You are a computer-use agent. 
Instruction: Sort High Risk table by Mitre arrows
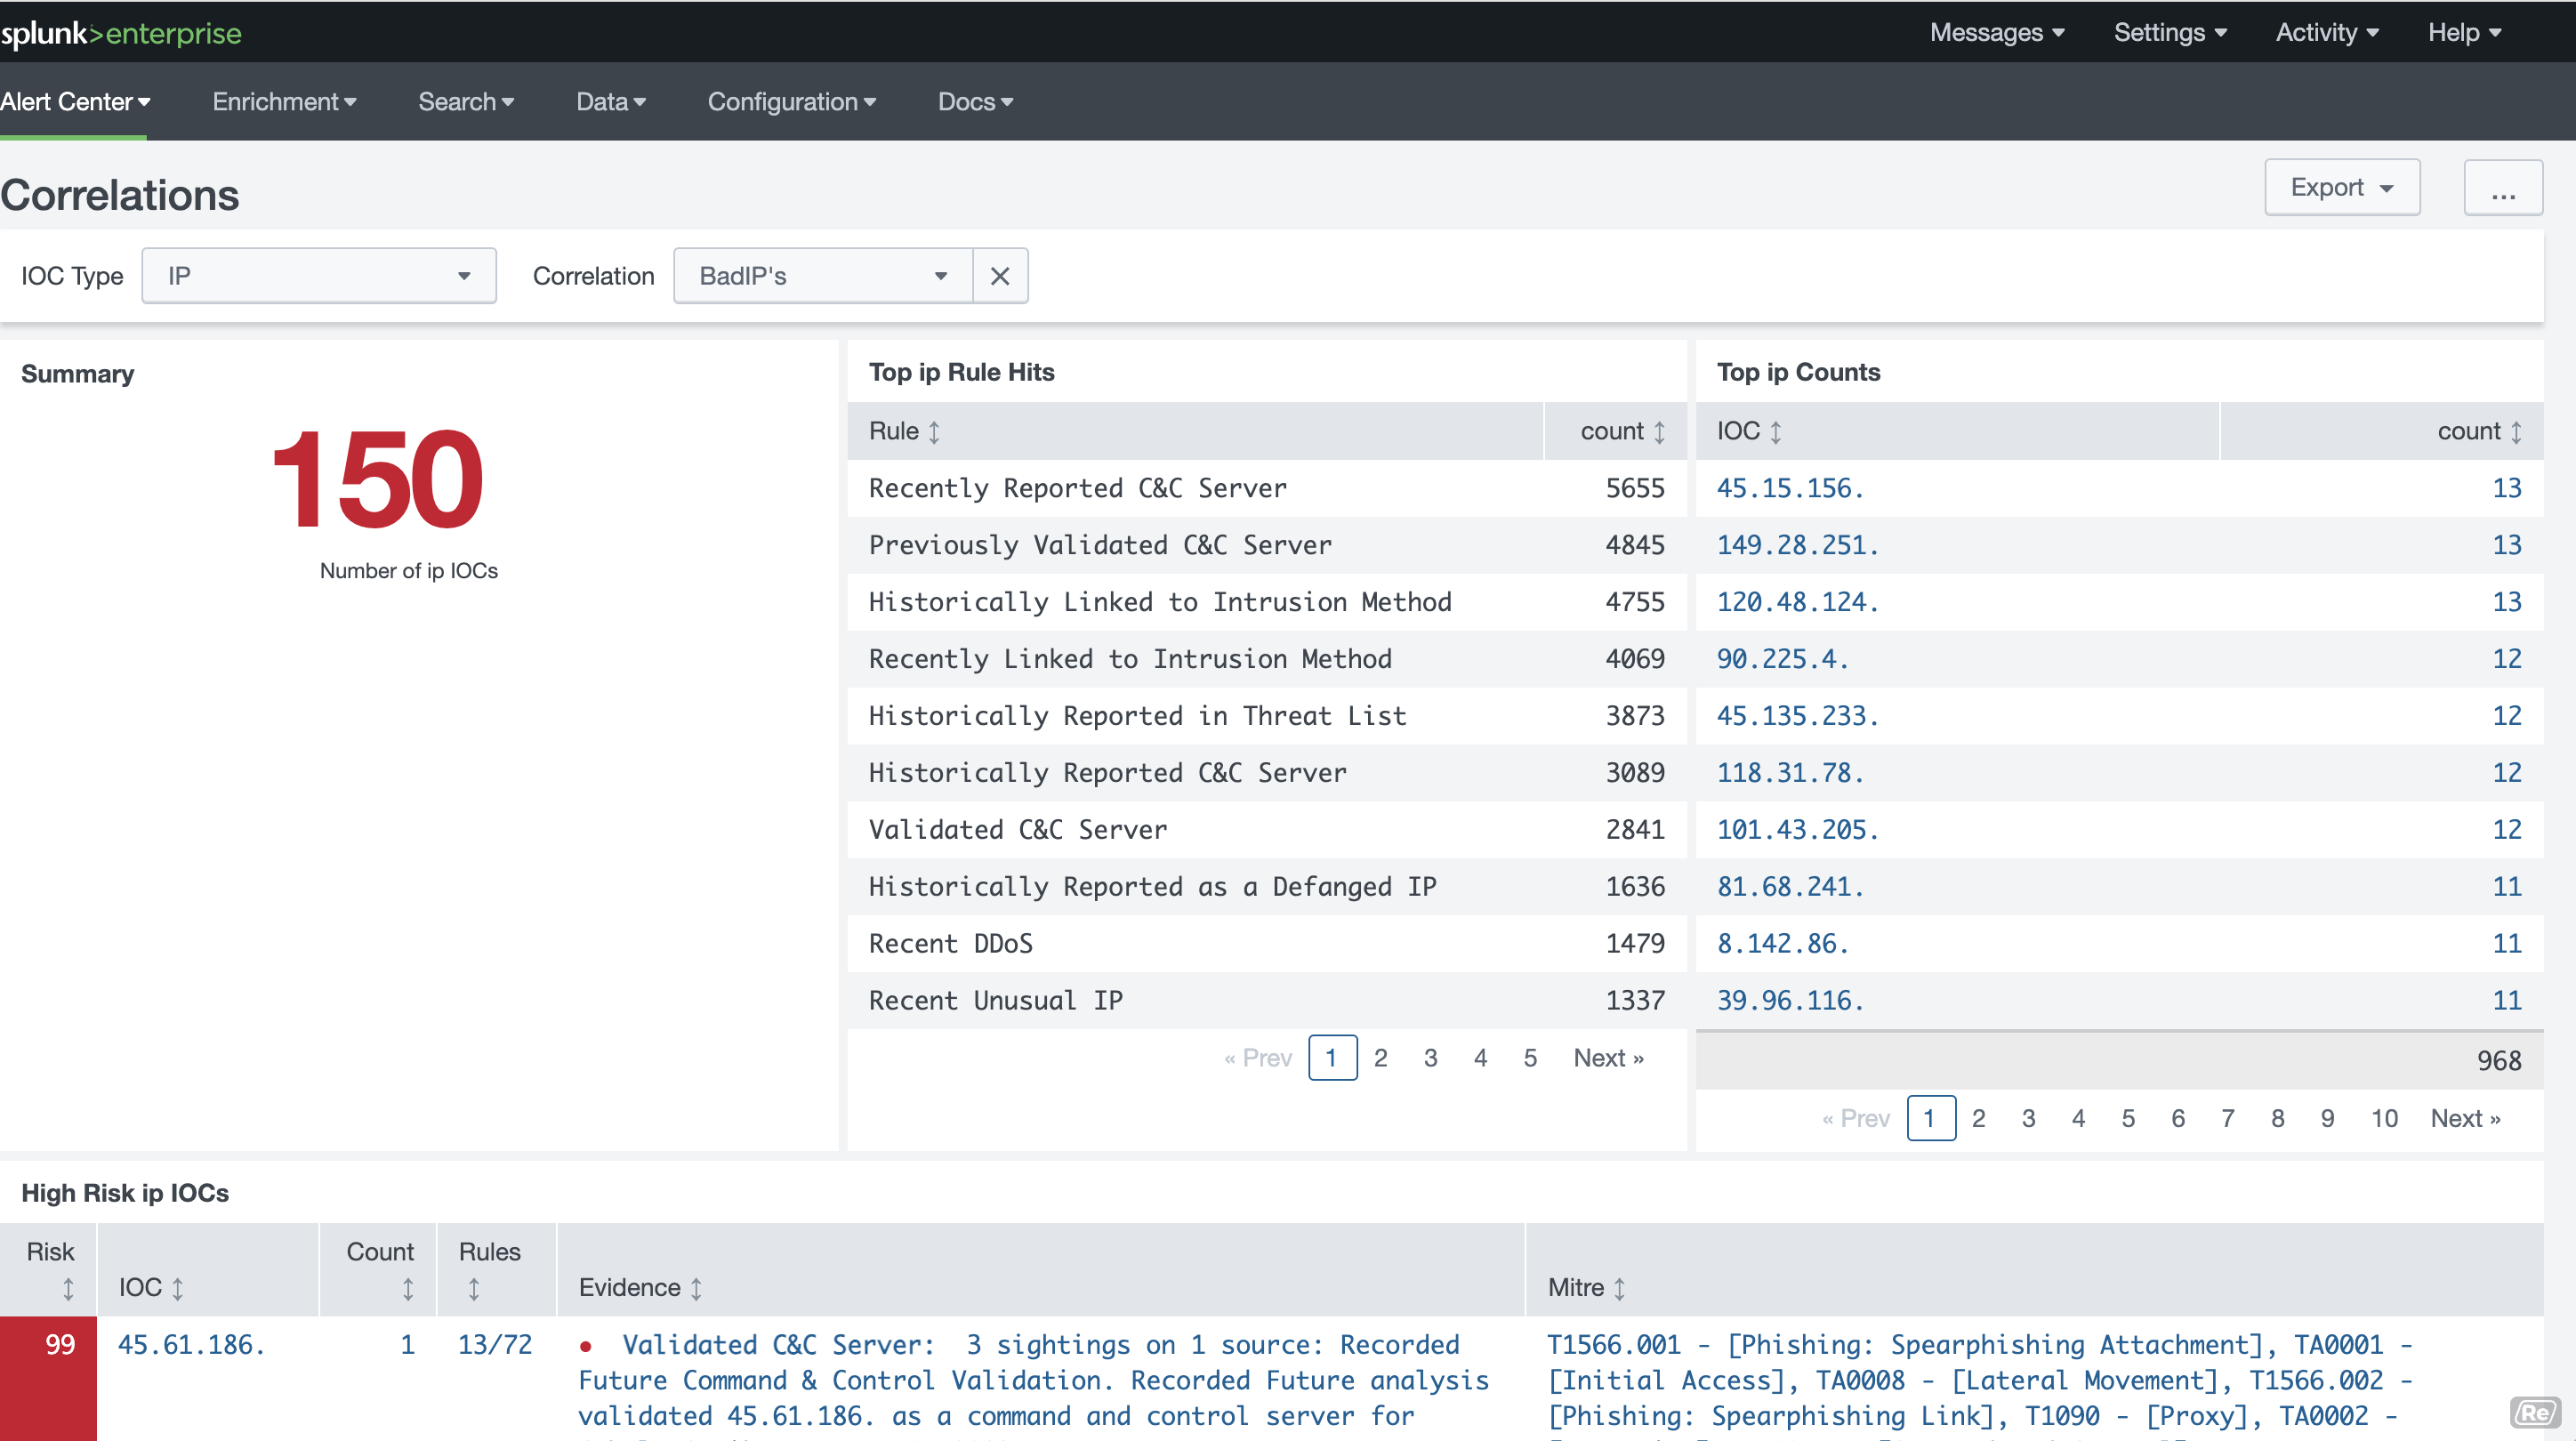click(1619, 1289)
